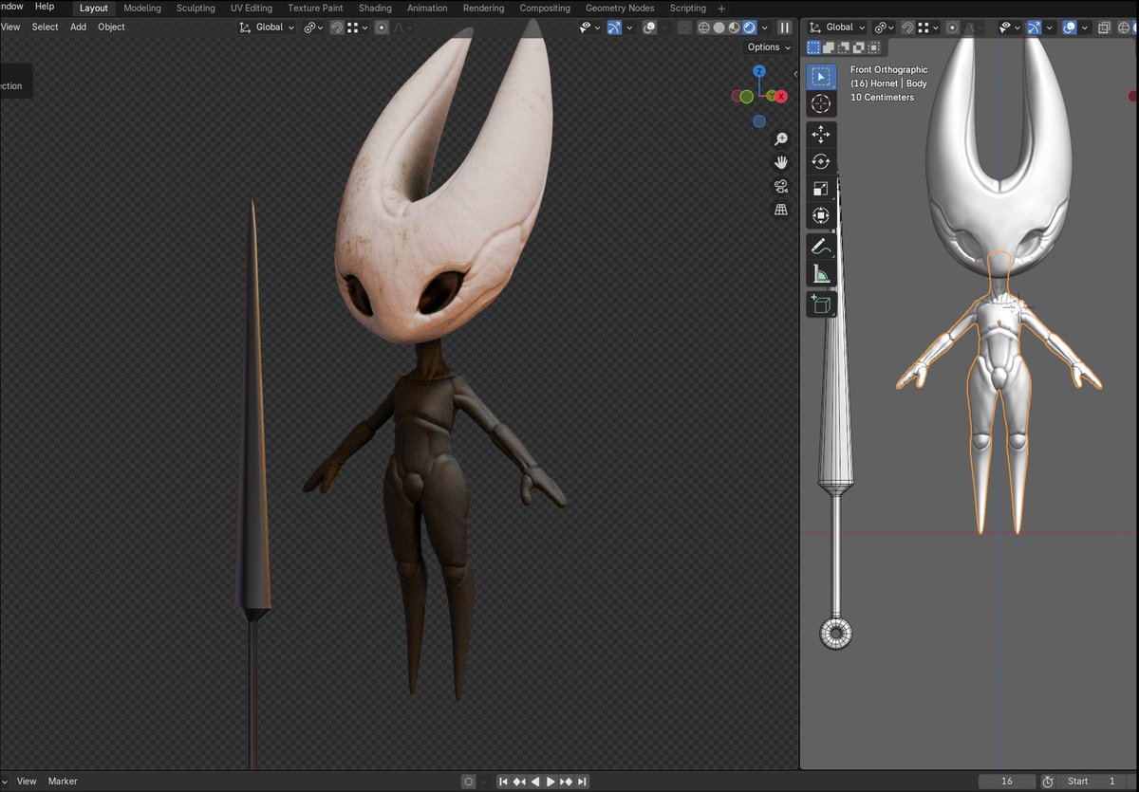Select the Measure tool in right viewport
Viewport: 1139px width, 792px height.
click(x=821, y=275)
